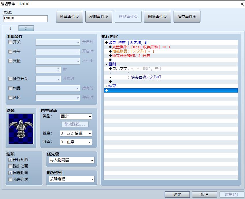Image resolution: width=245 pixels, height=199 pixels.
Task: Cancel the dialog with 取消
Action: tap(205, 194)
